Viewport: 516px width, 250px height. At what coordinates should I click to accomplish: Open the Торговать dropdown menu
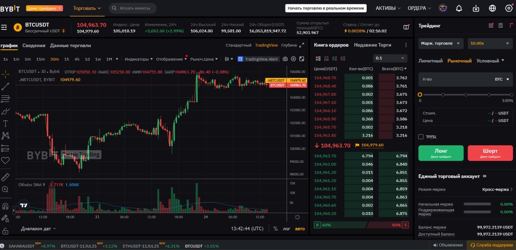(87, 8)
